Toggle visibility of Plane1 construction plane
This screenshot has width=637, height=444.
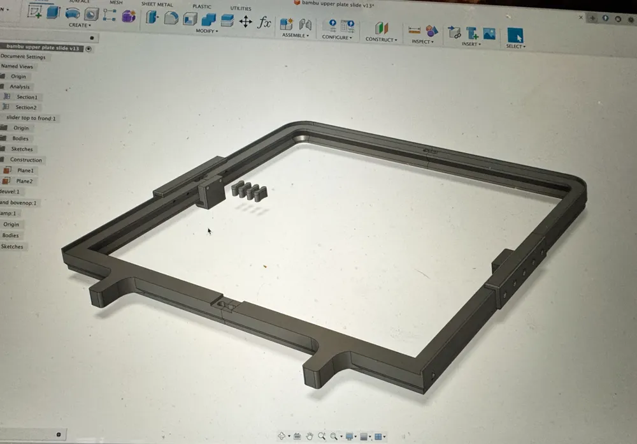click(7, 170)
